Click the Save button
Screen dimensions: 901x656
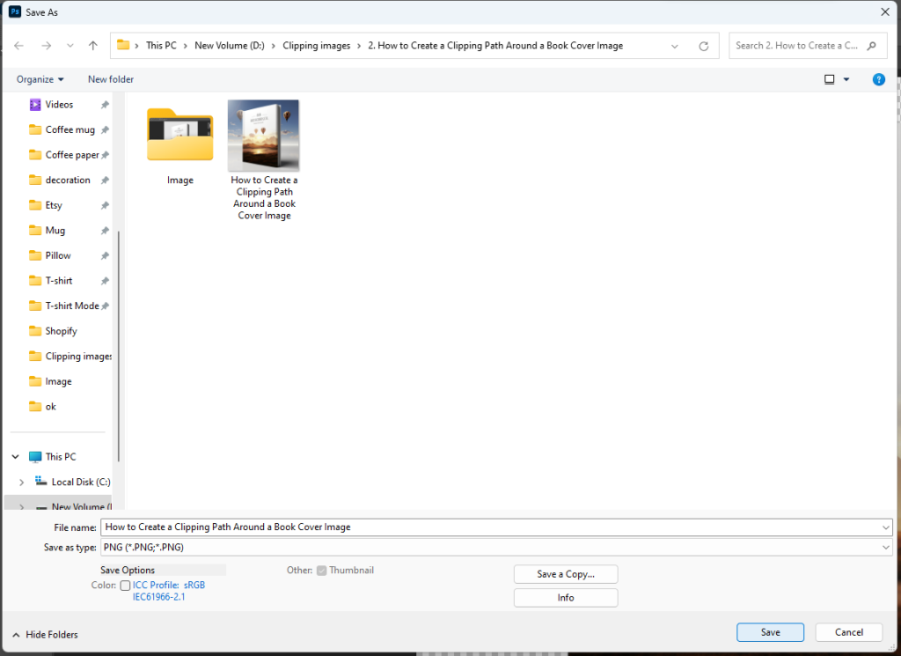tap(770, 632)
